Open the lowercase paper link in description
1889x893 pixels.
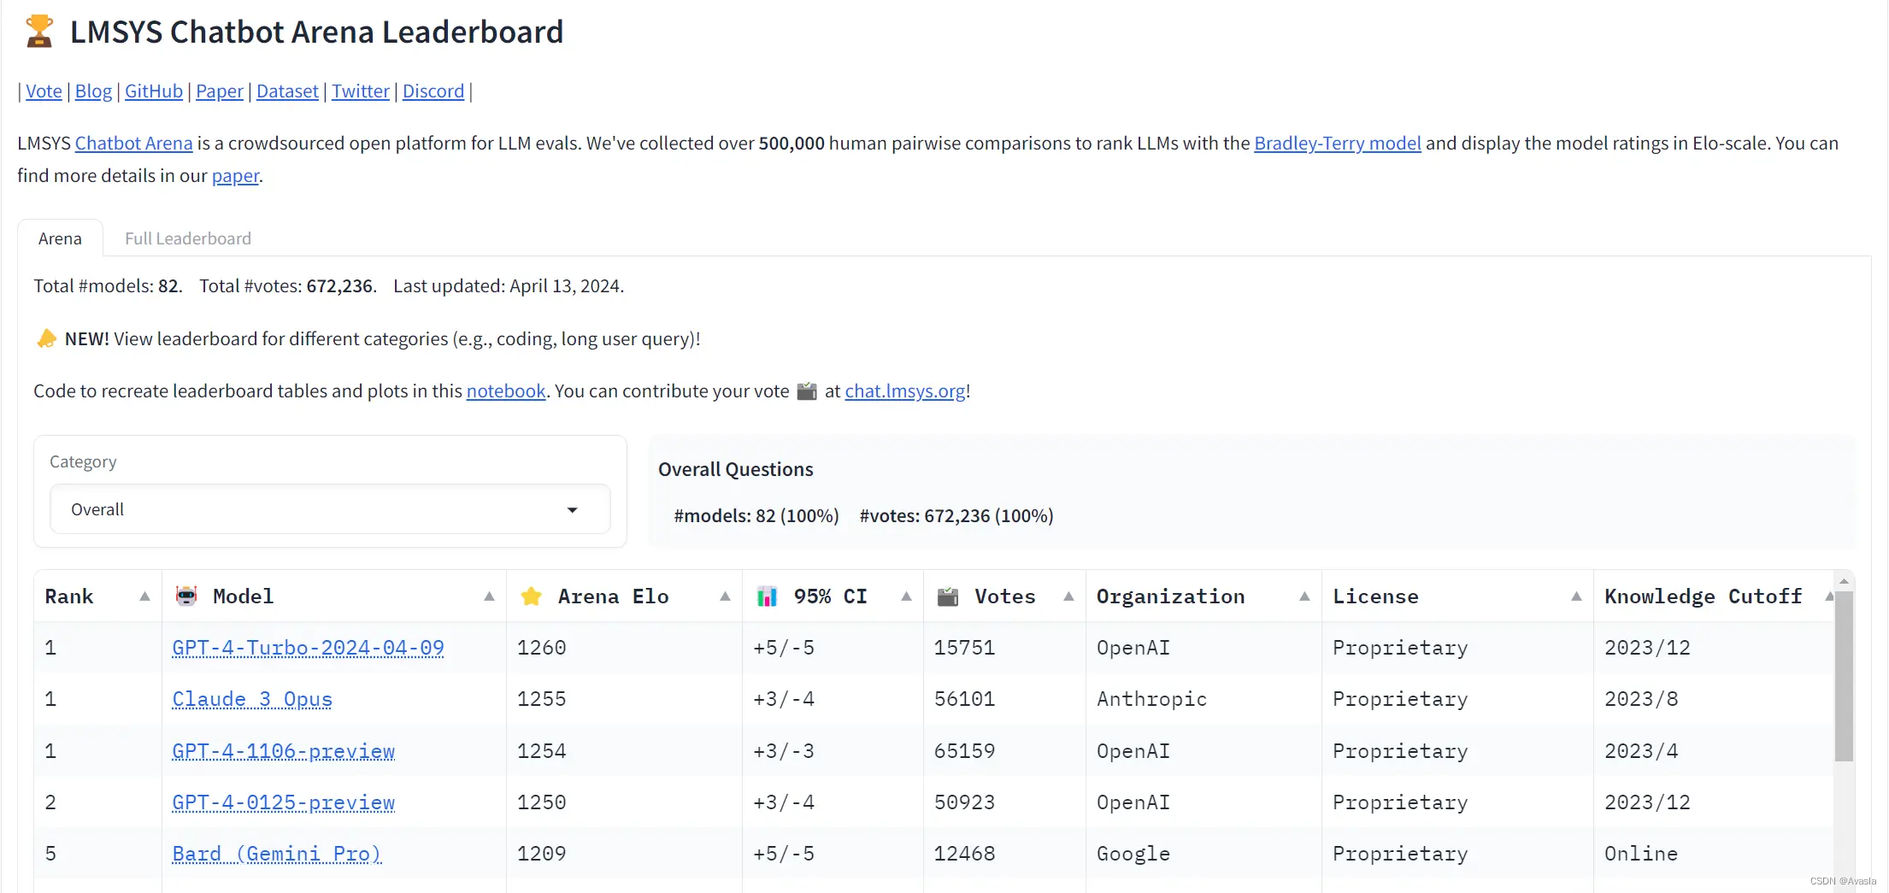235,176
